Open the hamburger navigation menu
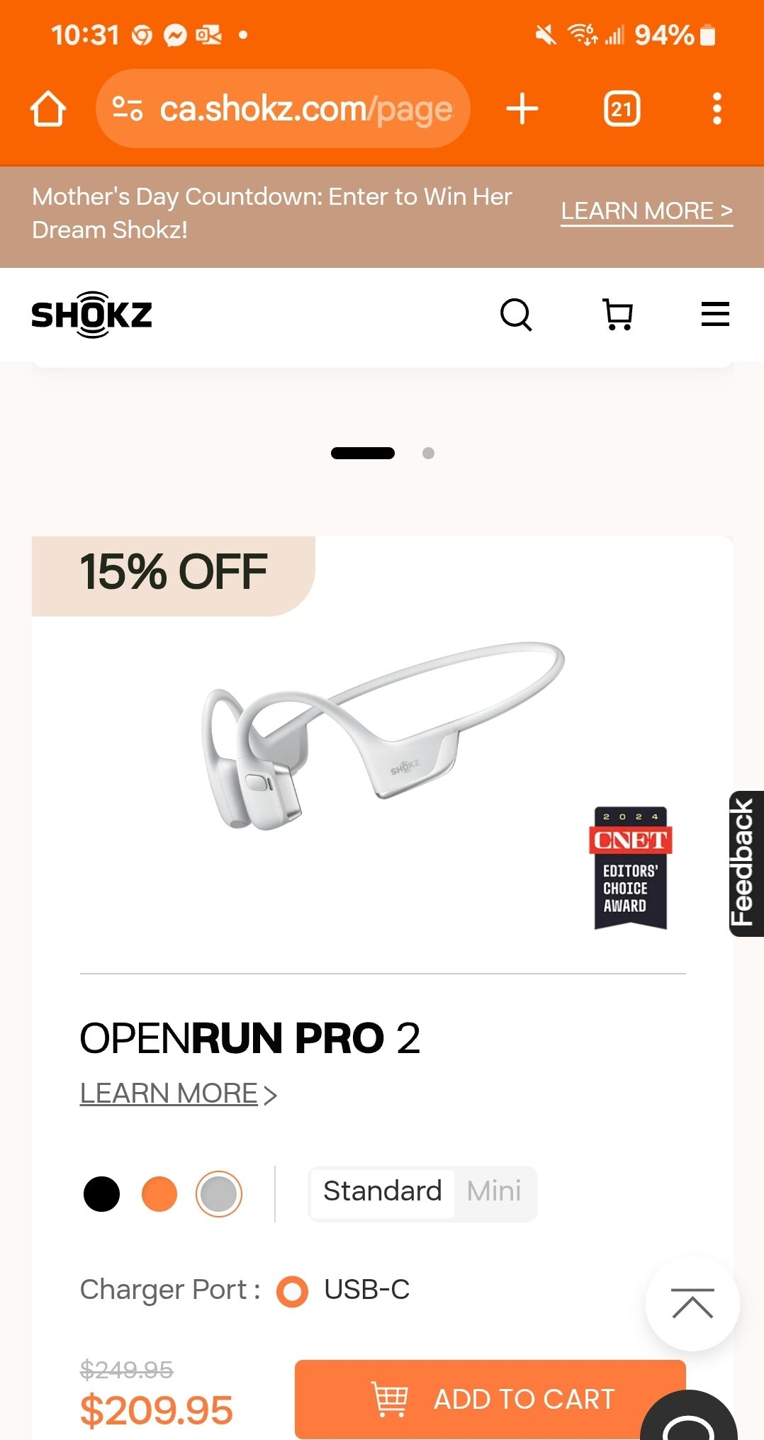 tap(715, 314)
